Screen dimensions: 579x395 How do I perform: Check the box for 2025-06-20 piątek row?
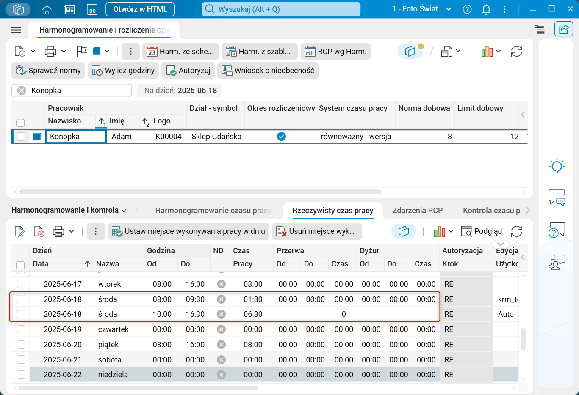point(21,345)
